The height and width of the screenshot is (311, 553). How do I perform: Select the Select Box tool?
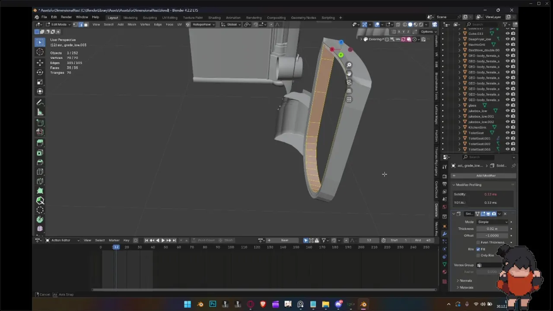pos(40,42)
